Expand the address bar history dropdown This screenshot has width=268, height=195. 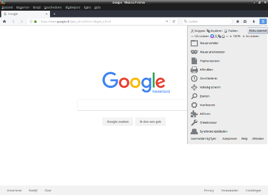pyautogui.click(x=167, y=21)
